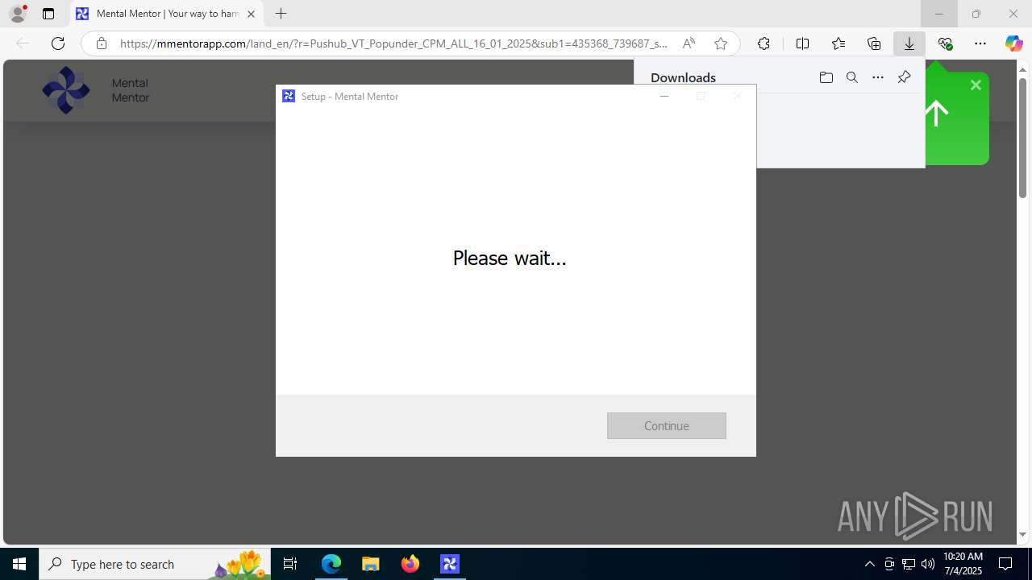This screenshot has height=580, width=1032.
Task: Open the Collections icon
Action: tap(874, 43)
